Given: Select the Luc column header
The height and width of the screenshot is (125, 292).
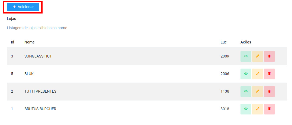Looking at the screenshot, I should pyautogui.click(x=223, y=42).
